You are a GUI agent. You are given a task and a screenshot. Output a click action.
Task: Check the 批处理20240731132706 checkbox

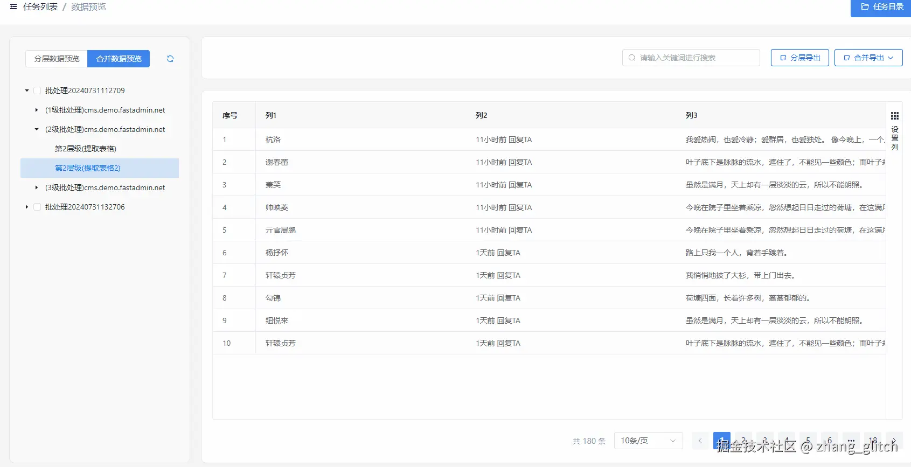pyautogui.click(x=37, y=207)
